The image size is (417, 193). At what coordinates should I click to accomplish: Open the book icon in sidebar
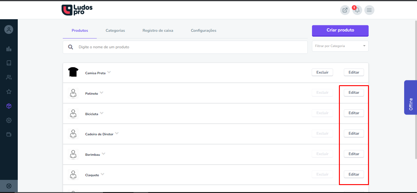9,63
